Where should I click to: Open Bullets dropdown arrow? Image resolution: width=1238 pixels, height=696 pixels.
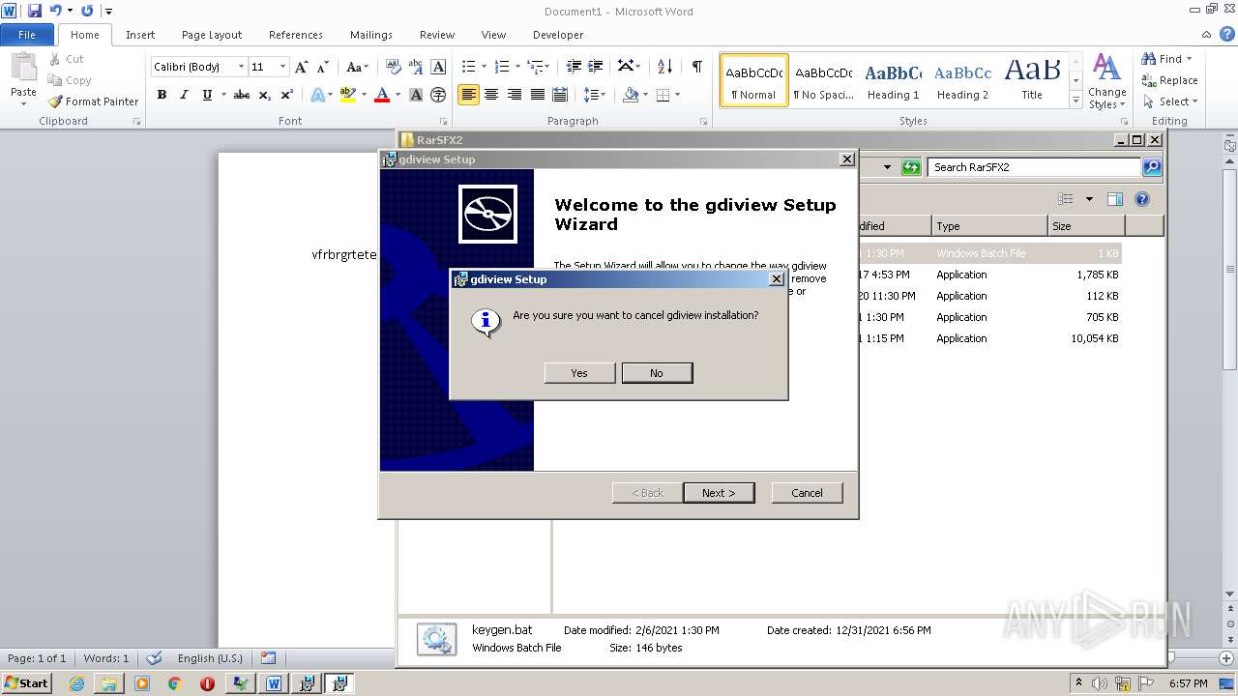[485, 67]
